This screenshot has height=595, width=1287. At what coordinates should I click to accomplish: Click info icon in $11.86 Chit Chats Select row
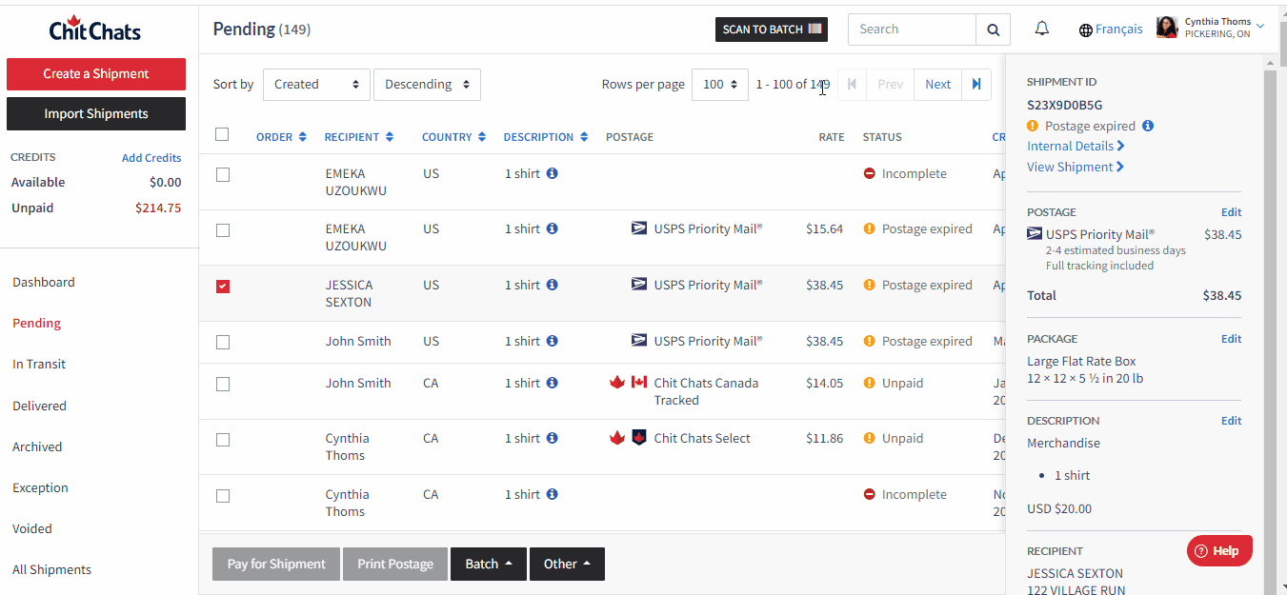pyautogui.click(x=553, y=438)
